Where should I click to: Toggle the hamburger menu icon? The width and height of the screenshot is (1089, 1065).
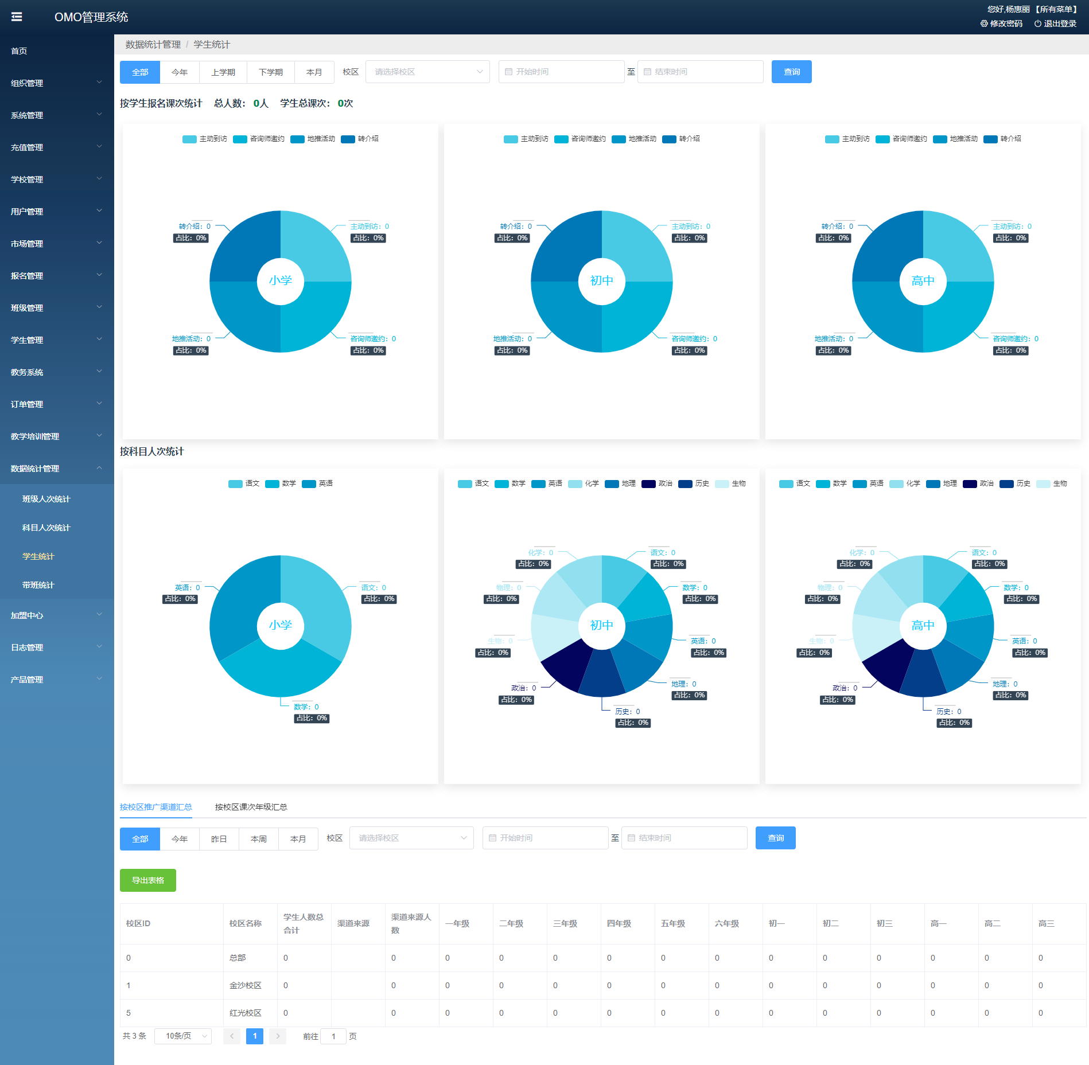pos(17,17)
